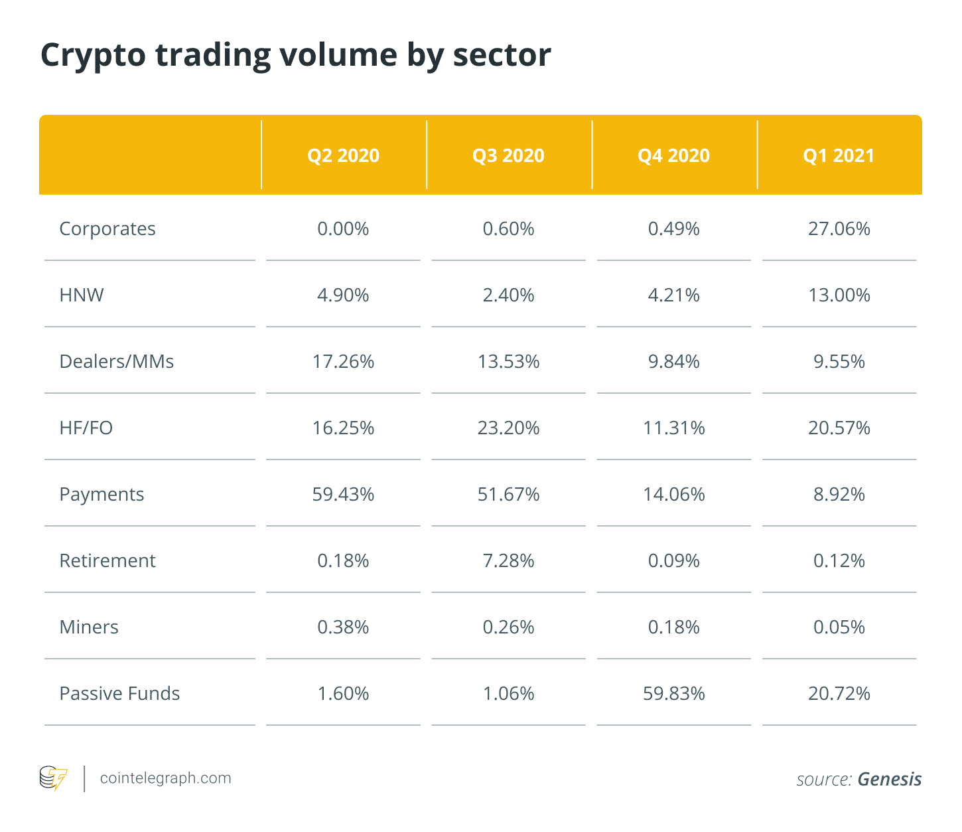Click Corporates Q1 2021 value 27.06%
The image size is (962, 832).
pyautogui.click(x=839, y=228)
